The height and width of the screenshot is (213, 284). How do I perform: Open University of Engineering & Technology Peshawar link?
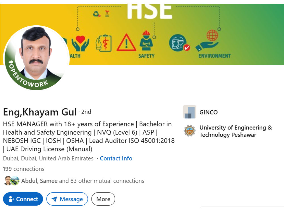click(x=235, y=131)
